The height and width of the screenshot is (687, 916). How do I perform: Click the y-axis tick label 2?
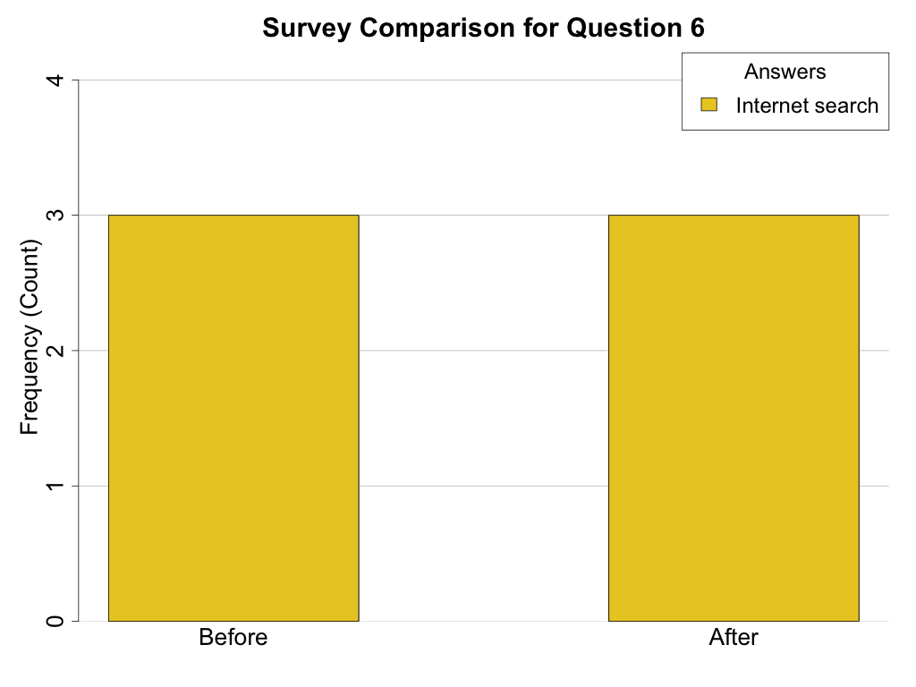[55, 351]
